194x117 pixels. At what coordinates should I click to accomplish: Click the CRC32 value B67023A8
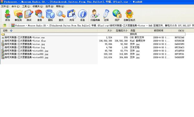[x=179, y=37]
